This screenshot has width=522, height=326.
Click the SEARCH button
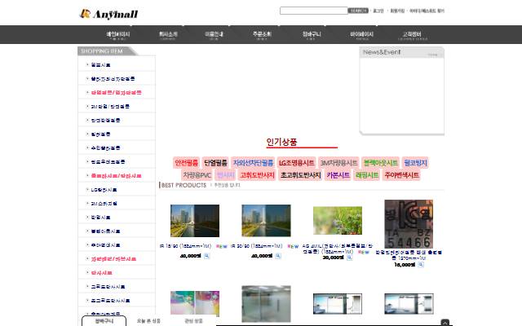point(358,11)
